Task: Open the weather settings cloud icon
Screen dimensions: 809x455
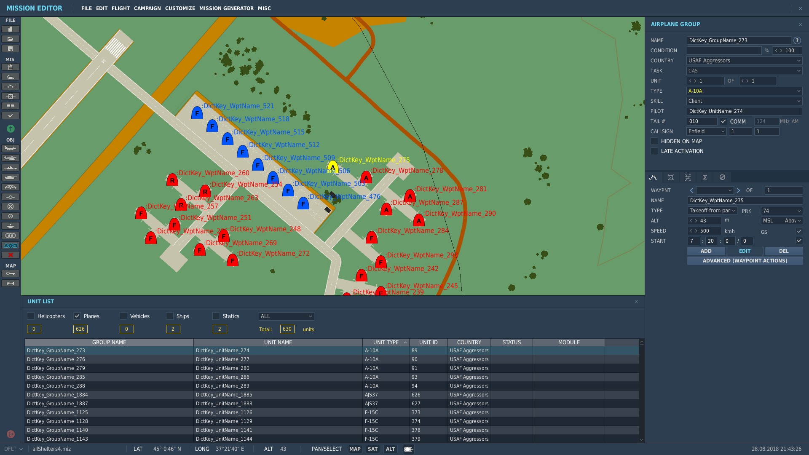Action: coord(11,77)
